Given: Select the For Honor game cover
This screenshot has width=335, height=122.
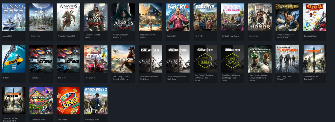Looking at the screenshot, I should [260, 17].
